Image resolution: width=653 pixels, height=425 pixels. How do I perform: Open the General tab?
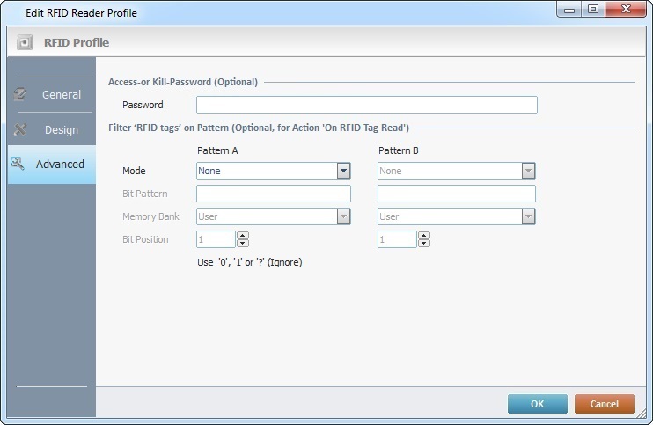[x=61, y=94]
